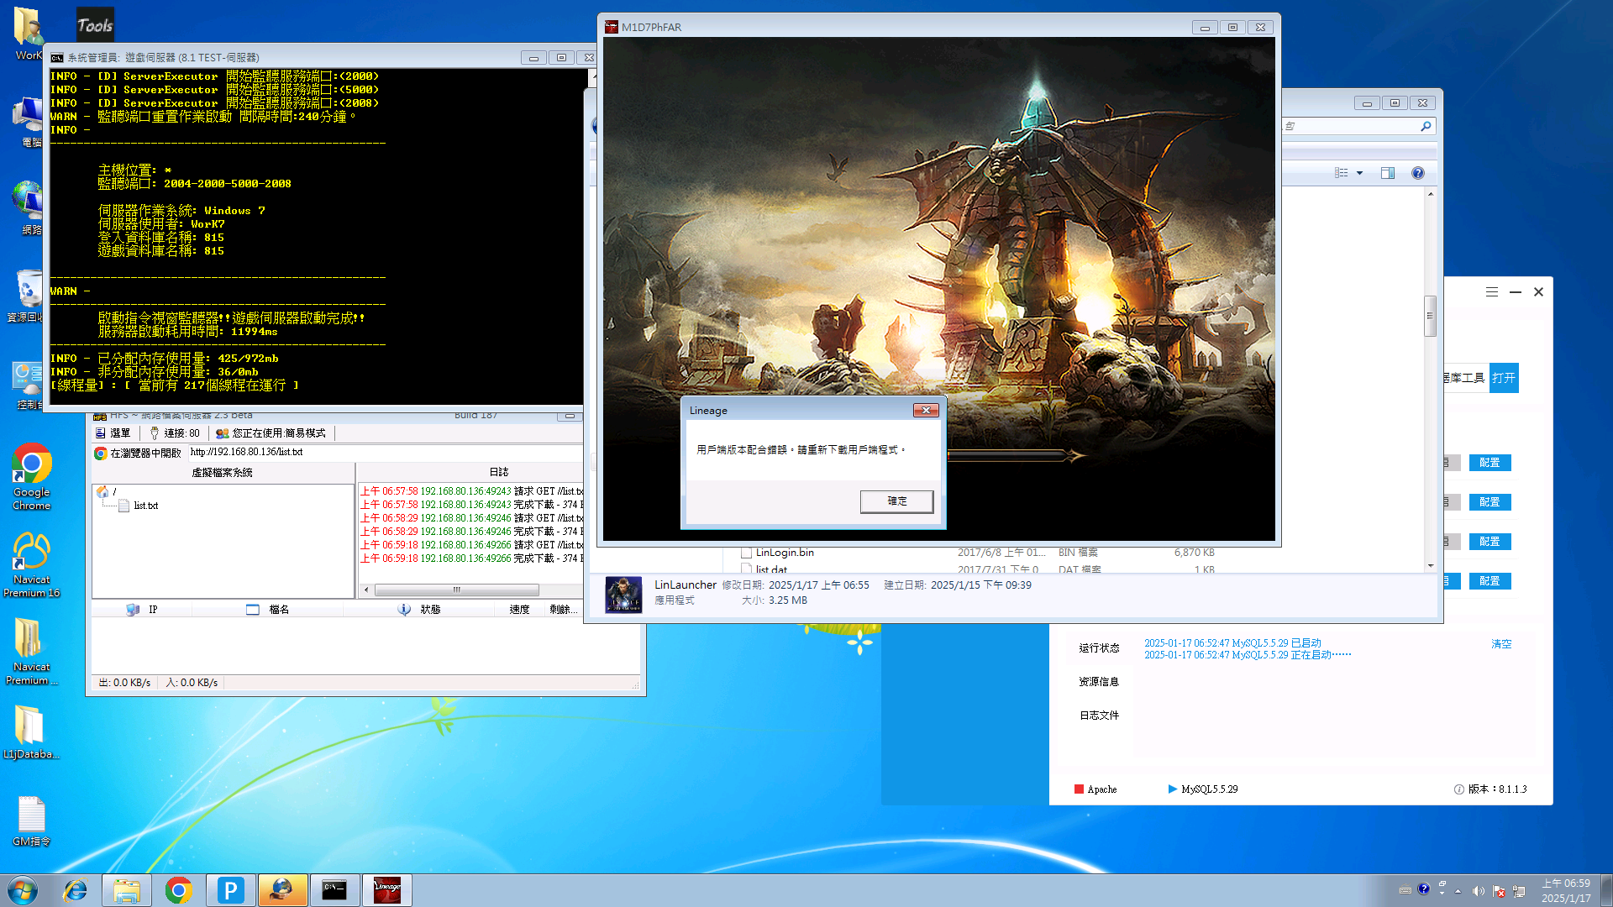Click the 狀態 column header in HFS
The image size is (1613, 907).
(419, 610)
